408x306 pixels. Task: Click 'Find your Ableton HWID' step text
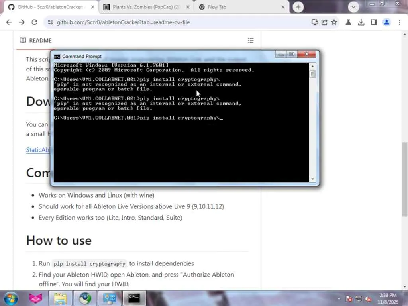pyautogui.click(x=136, y=279)
